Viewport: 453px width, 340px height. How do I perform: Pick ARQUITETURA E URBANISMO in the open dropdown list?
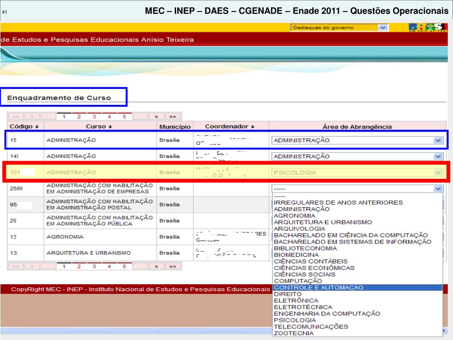357,222
